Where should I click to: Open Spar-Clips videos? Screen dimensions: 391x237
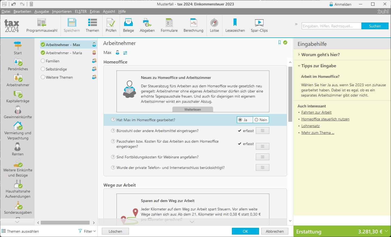[x=259, y=25]
